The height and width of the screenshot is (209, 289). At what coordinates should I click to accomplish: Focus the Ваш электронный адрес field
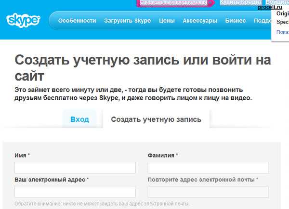tap(75, 192)
